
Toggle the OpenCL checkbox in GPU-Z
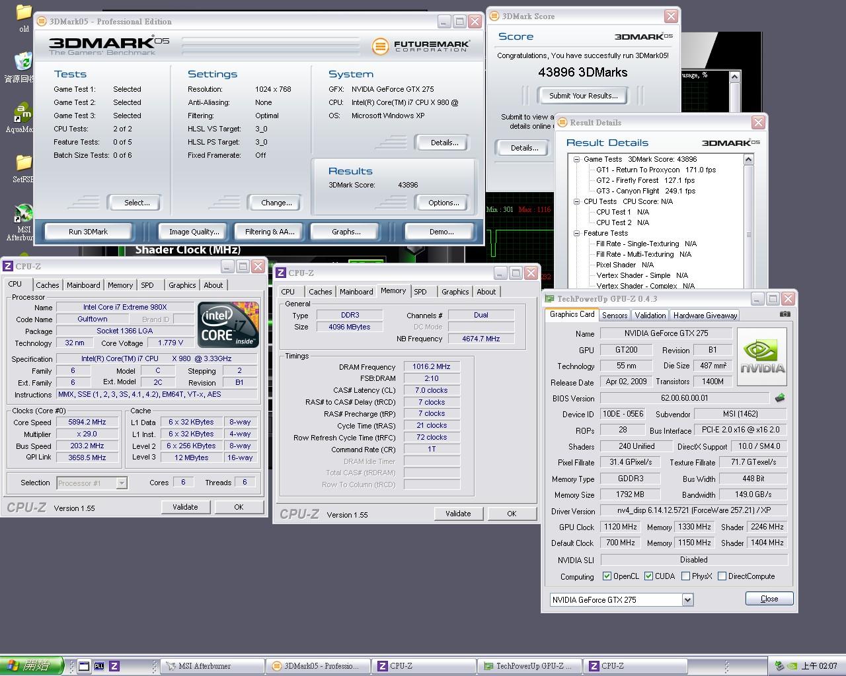(607, 576)
